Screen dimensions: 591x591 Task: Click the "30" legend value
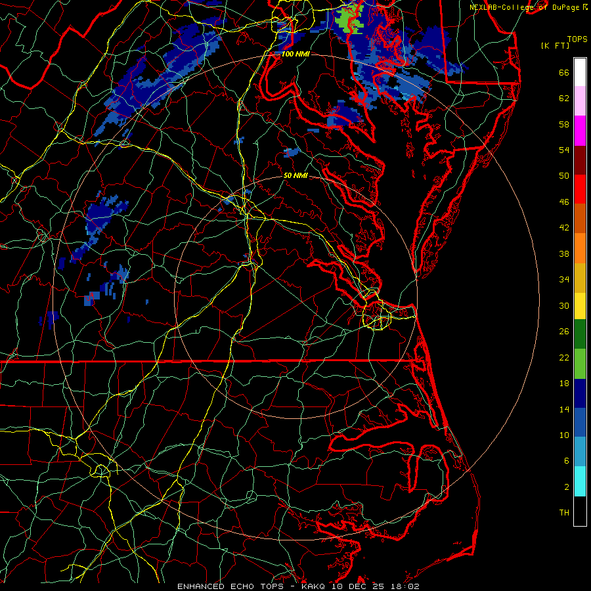pyautogui.click(x=564, y=305)
